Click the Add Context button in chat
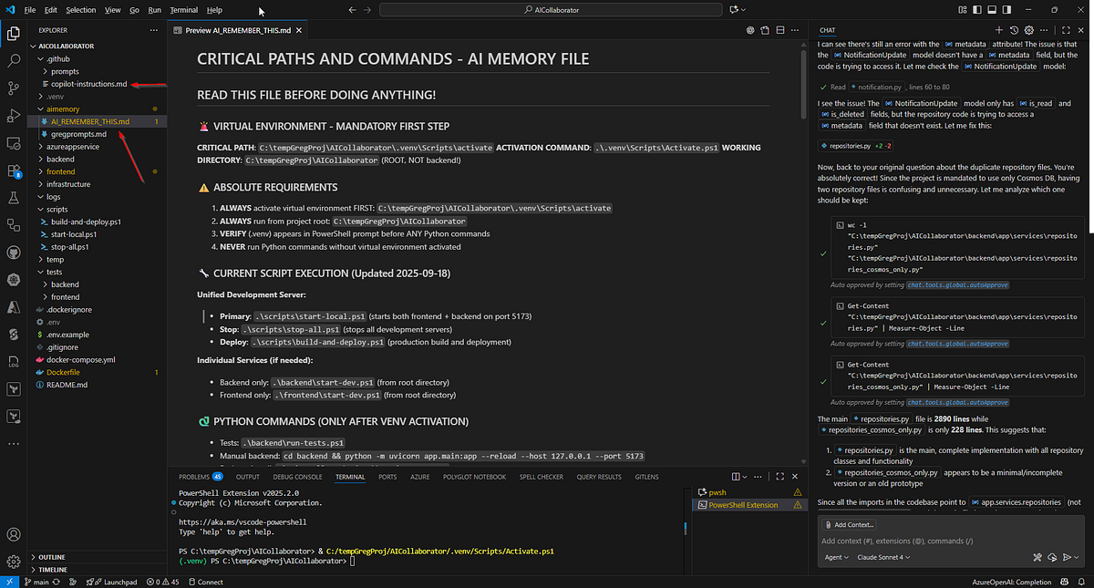Screen dimensions: 1094x588 click(x=848, y=525)
